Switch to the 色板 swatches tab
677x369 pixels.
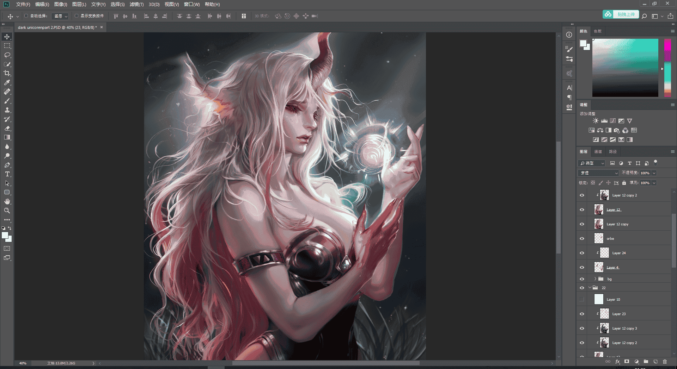click(598, 31)
